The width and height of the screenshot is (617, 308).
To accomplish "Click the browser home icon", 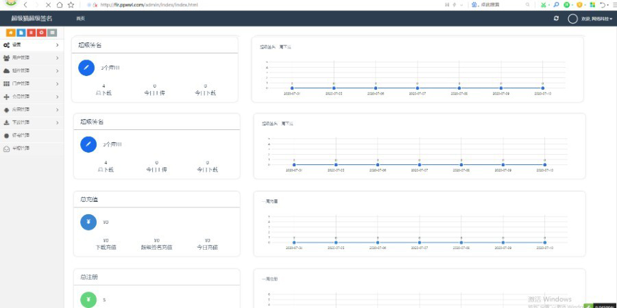I will [60, 5].
